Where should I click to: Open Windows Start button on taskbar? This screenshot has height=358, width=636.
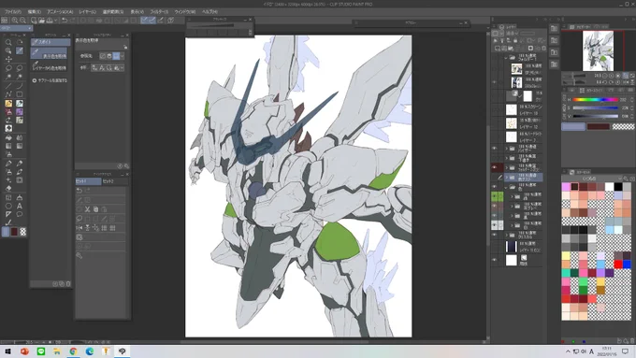coord(7,351)
